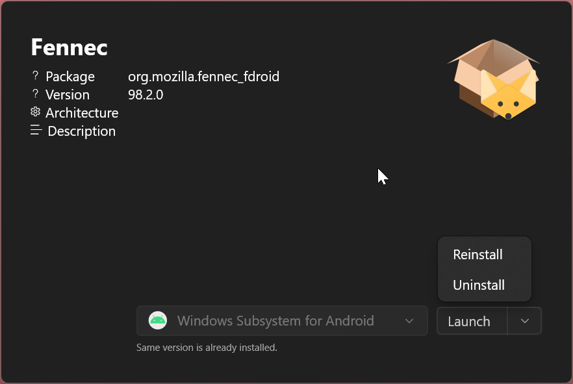Click the version number 98.2.0
The width and height of the screenshot is (573, 384).
pos(146,95)
